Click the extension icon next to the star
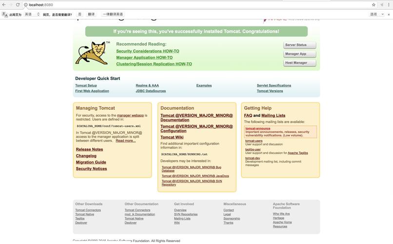This screenshot has height=244, width=393. pos(382,5)
